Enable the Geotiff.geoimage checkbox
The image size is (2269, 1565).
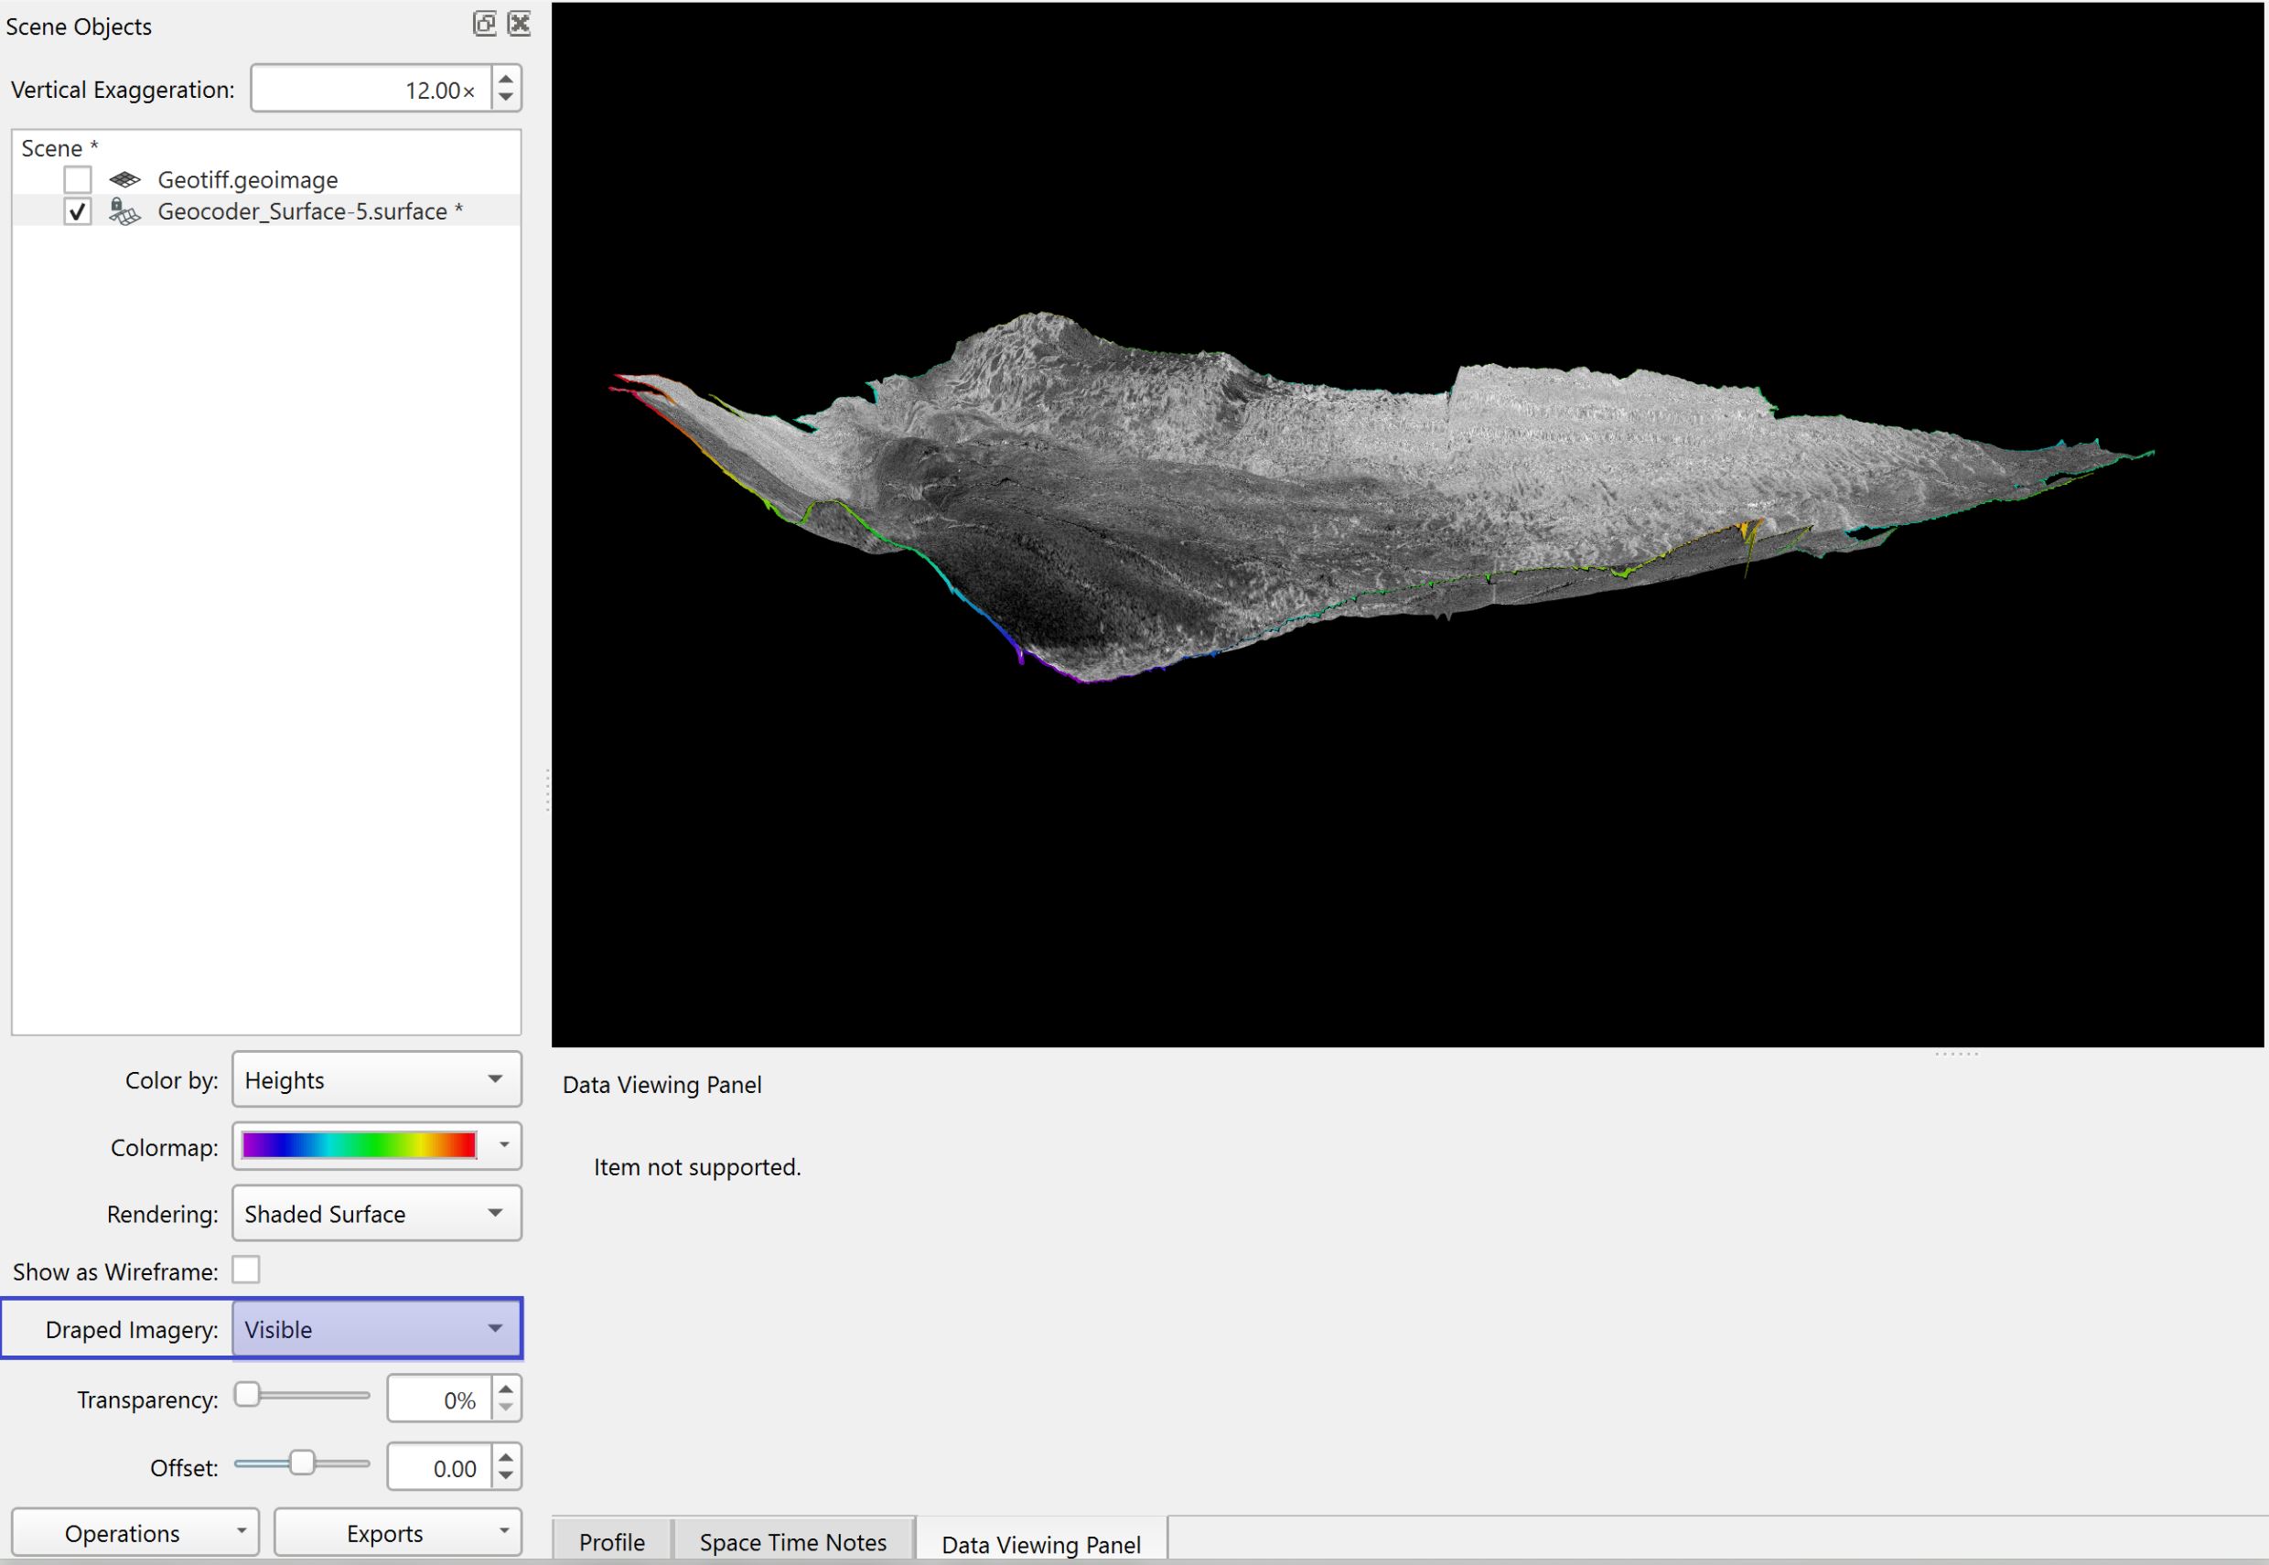click(x=78, y=179)
